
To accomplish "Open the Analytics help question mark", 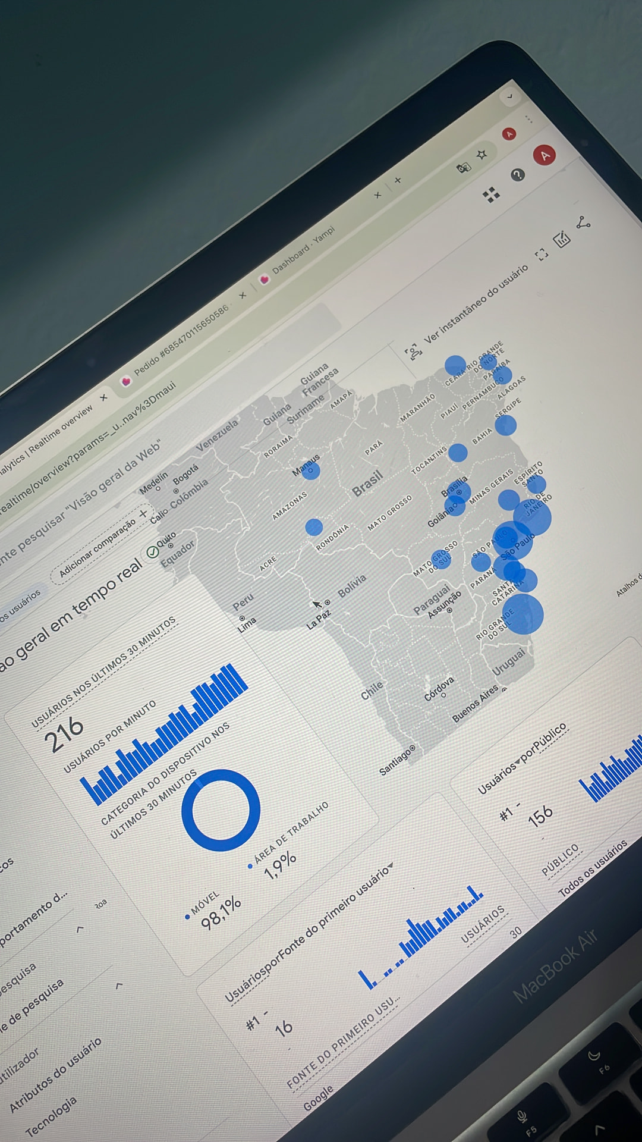I will click(x=518, y=175).
